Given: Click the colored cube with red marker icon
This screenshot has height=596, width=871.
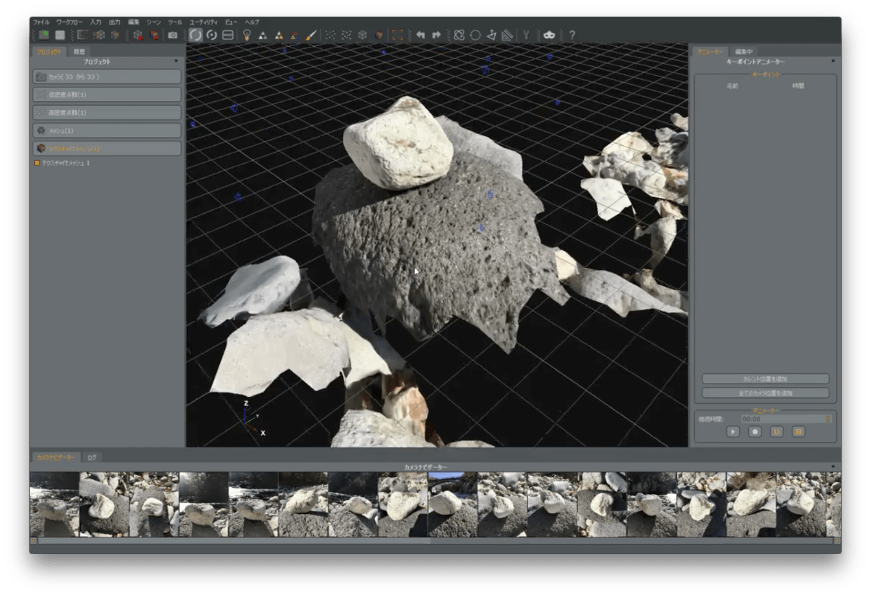Looking at the screenshot, I should tap(154, 35).
